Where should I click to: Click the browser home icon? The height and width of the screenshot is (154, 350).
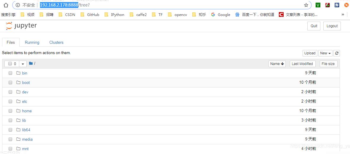tap(6, 5)
